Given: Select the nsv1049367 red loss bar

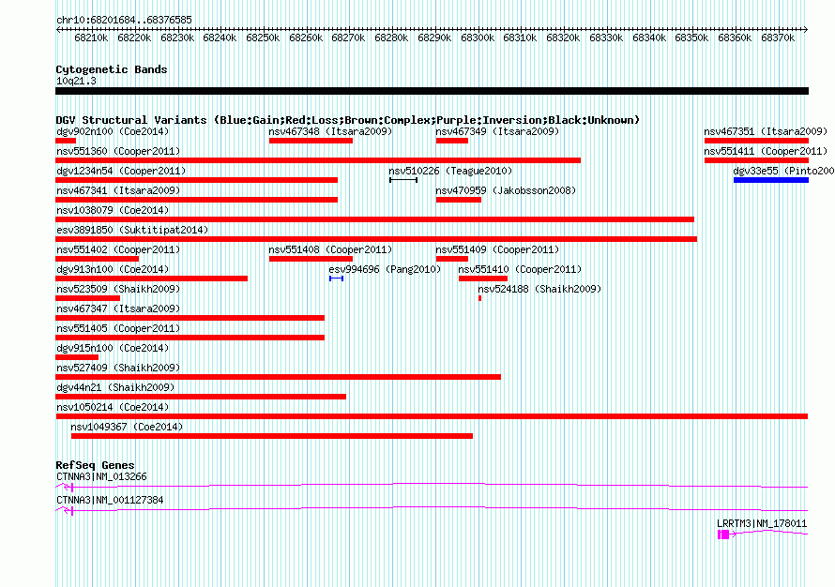Looking at the screenshot, I should pyautogui.click(x=271, y=436).
